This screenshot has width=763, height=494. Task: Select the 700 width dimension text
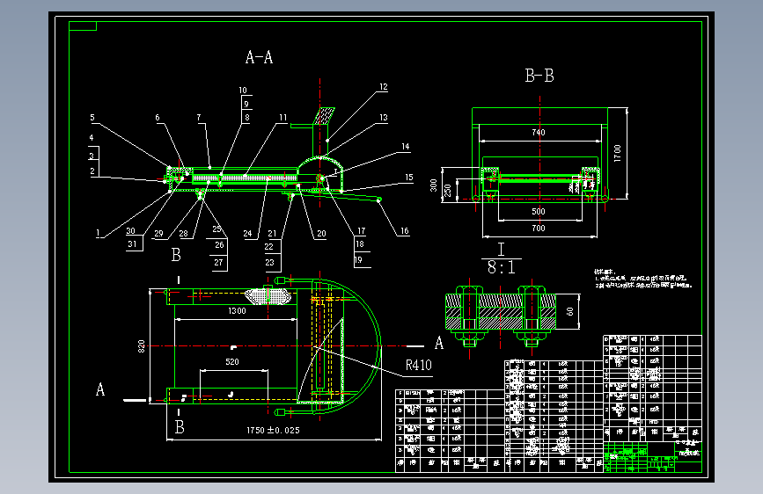539,228
